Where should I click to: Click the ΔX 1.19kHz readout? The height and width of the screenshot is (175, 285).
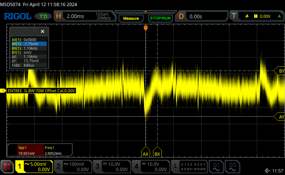coord(29,57)
